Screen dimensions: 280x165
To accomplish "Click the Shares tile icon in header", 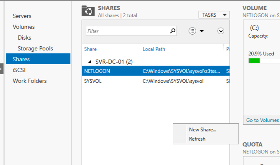I will [88, 11].
